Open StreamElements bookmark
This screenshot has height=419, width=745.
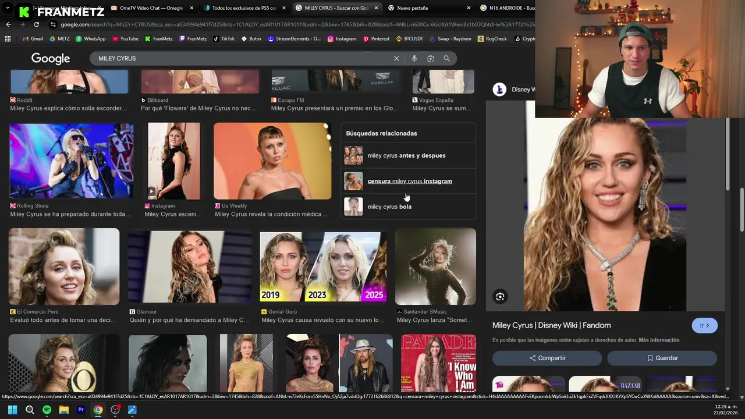(x=294, y=39)
